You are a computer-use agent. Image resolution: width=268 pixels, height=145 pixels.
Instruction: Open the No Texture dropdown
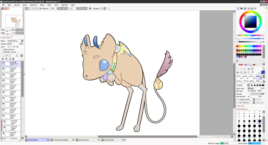pyautogui.click(x=247, y=103)
